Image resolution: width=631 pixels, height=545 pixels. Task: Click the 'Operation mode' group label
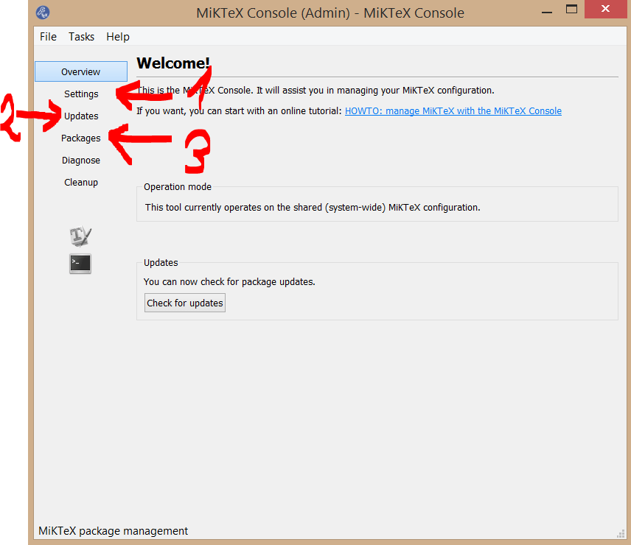coord(178,187)
